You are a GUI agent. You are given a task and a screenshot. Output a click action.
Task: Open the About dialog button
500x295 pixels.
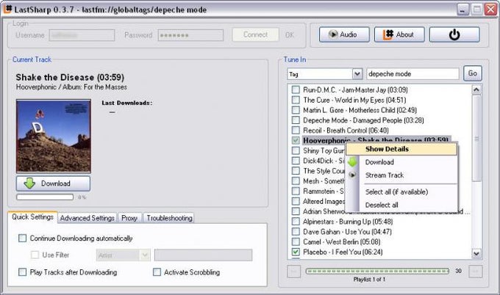pyautogui.click(x=399, y=34)
